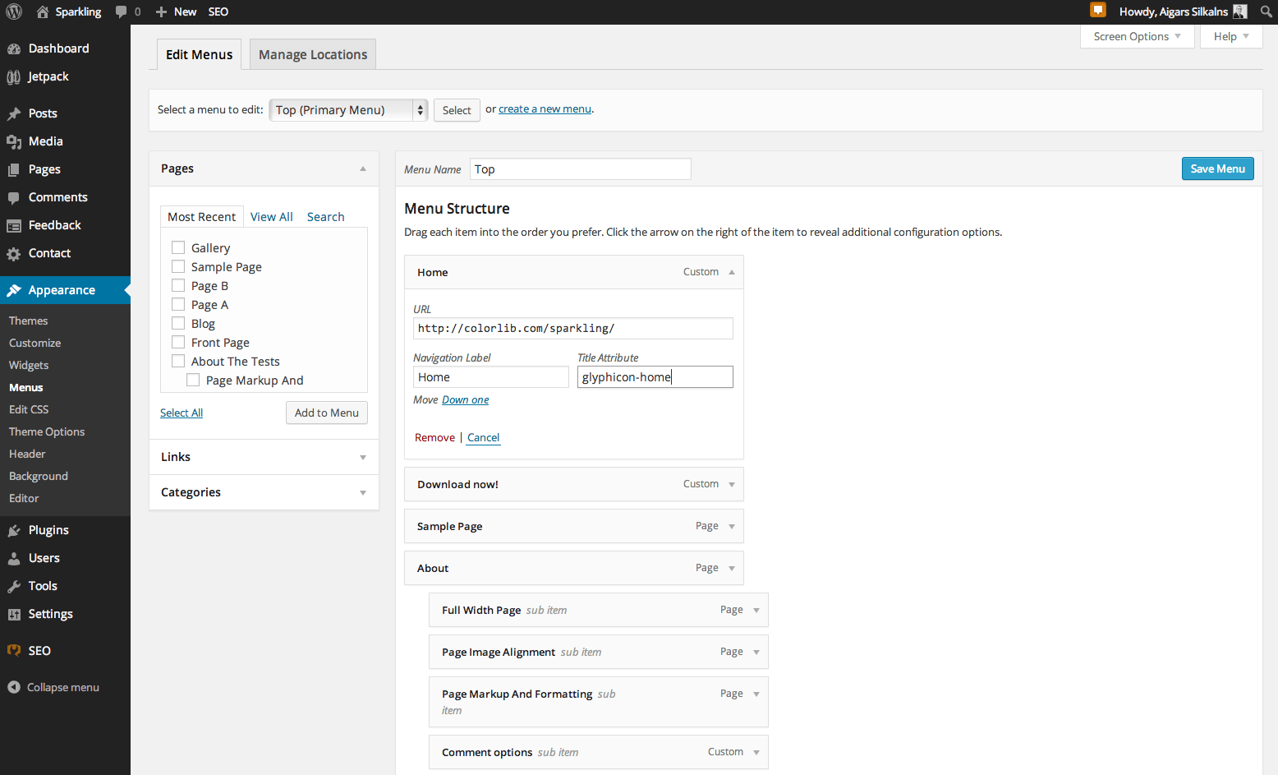The width and height of the screenshot is (1278, 775).
Task: Expand the Categories panel
Action: point(363,492)
